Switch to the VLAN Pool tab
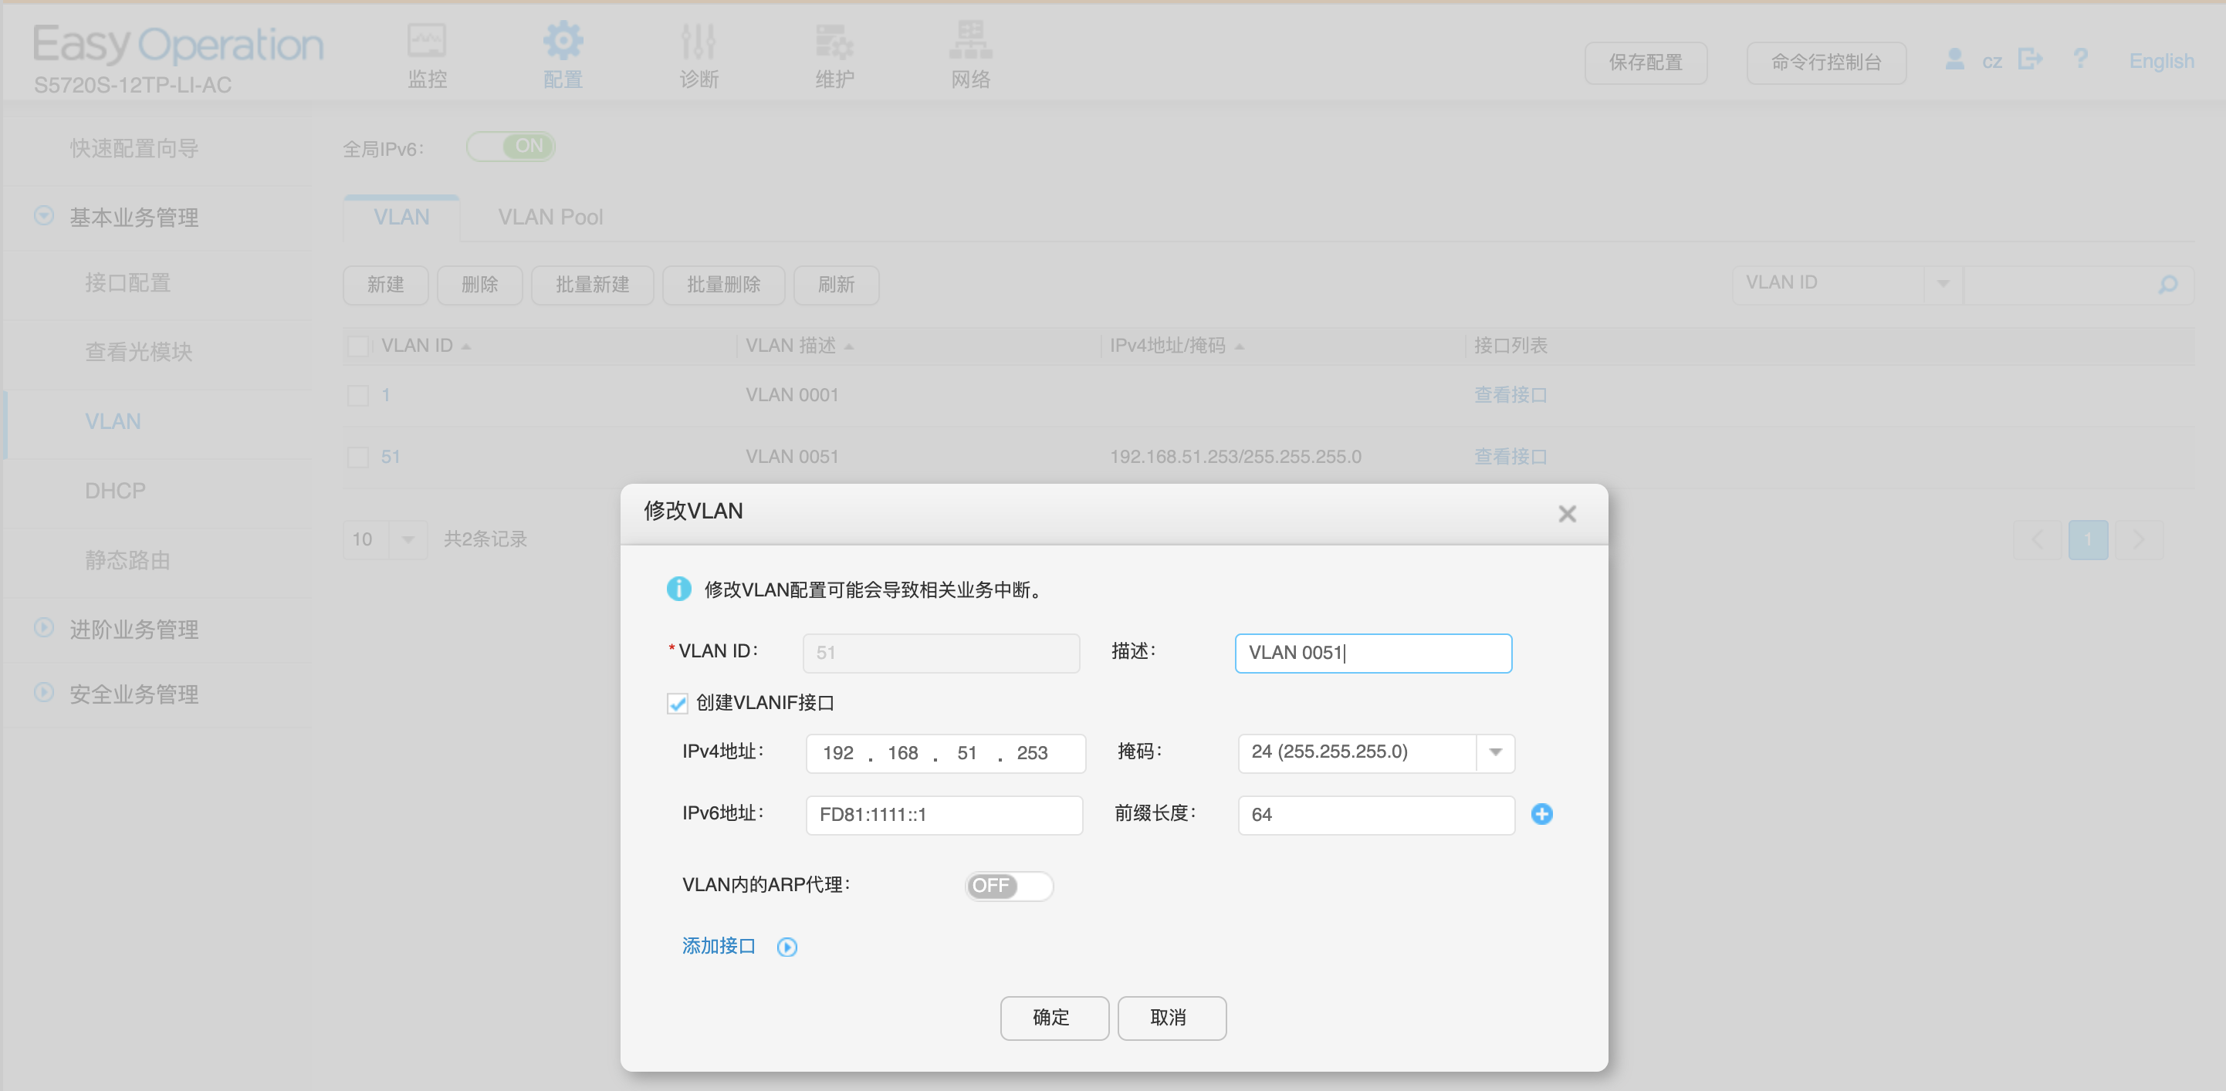This screenshot has height=1091, width=2226. (550, 218)
